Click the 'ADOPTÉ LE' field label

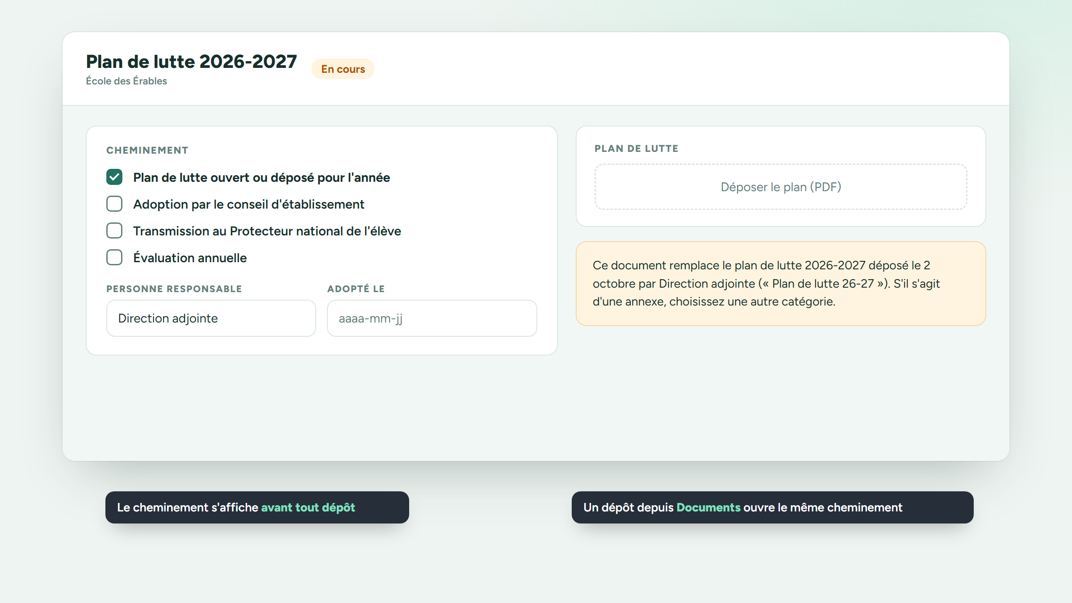356,289
